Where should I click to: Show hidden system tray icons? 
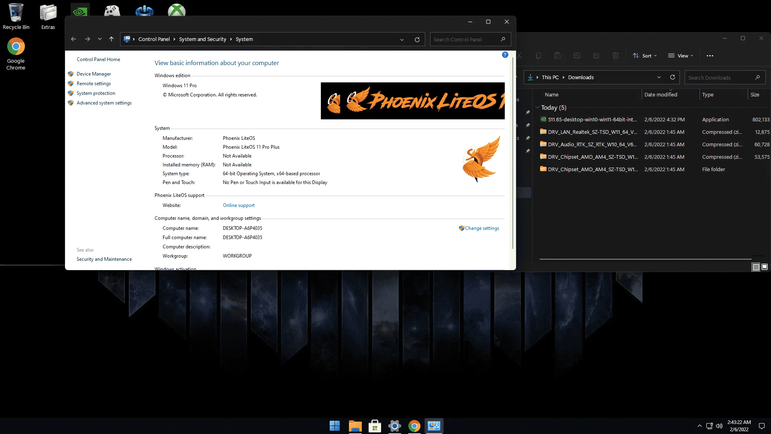(700, 426)
